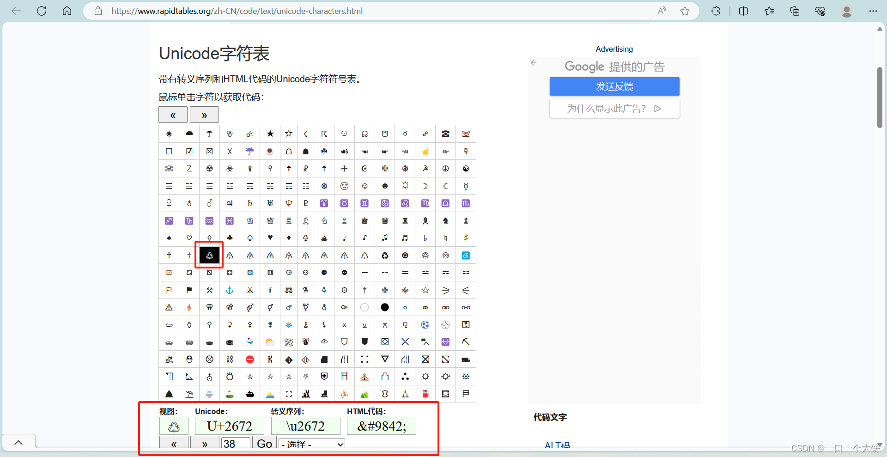
Task: Select the comet character
Action: tap(250, 134)
